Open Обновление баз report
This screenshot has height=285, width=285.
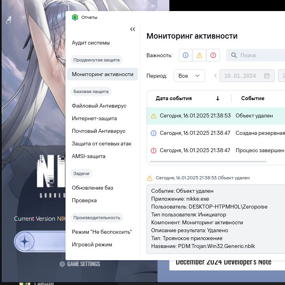92,188
